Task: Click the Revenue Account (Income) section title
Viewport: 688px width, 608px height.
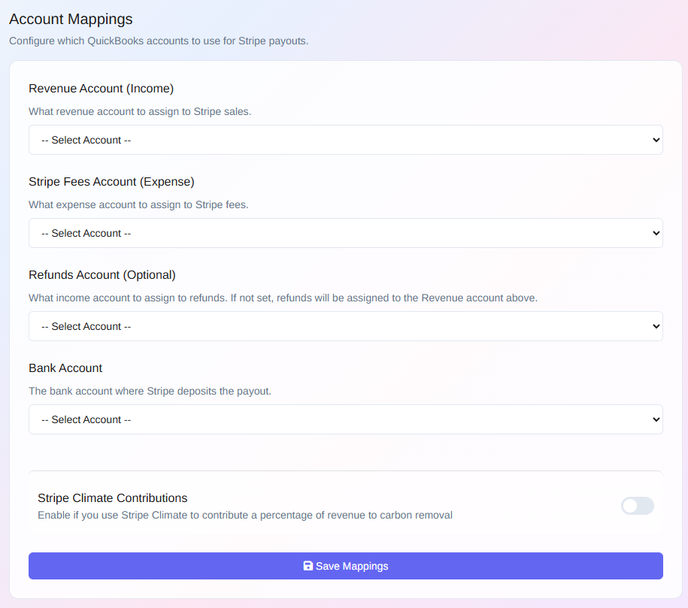Action: (x=101, y=88)
